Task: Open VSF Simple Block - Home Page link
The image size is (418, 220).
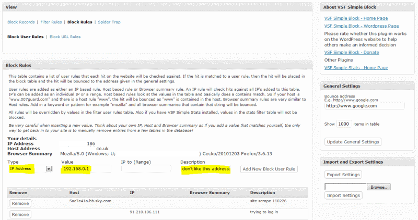Action: [356, 18]
